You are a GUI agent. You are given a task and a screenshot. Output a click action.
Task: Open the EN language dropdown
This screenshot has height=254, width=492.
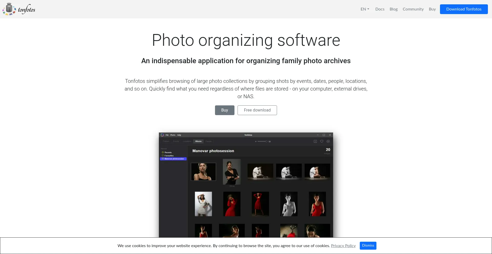pos(365,9)
